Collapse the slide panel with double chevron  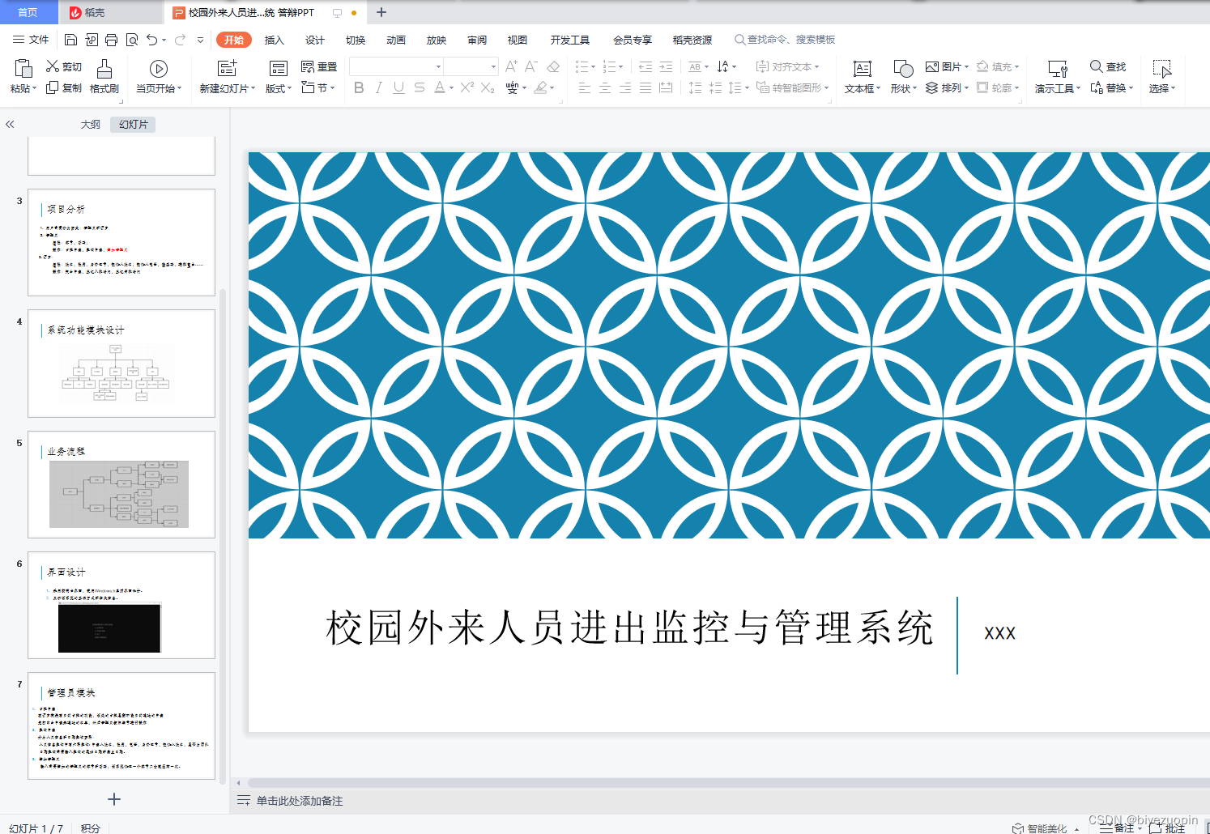point(10,125)
